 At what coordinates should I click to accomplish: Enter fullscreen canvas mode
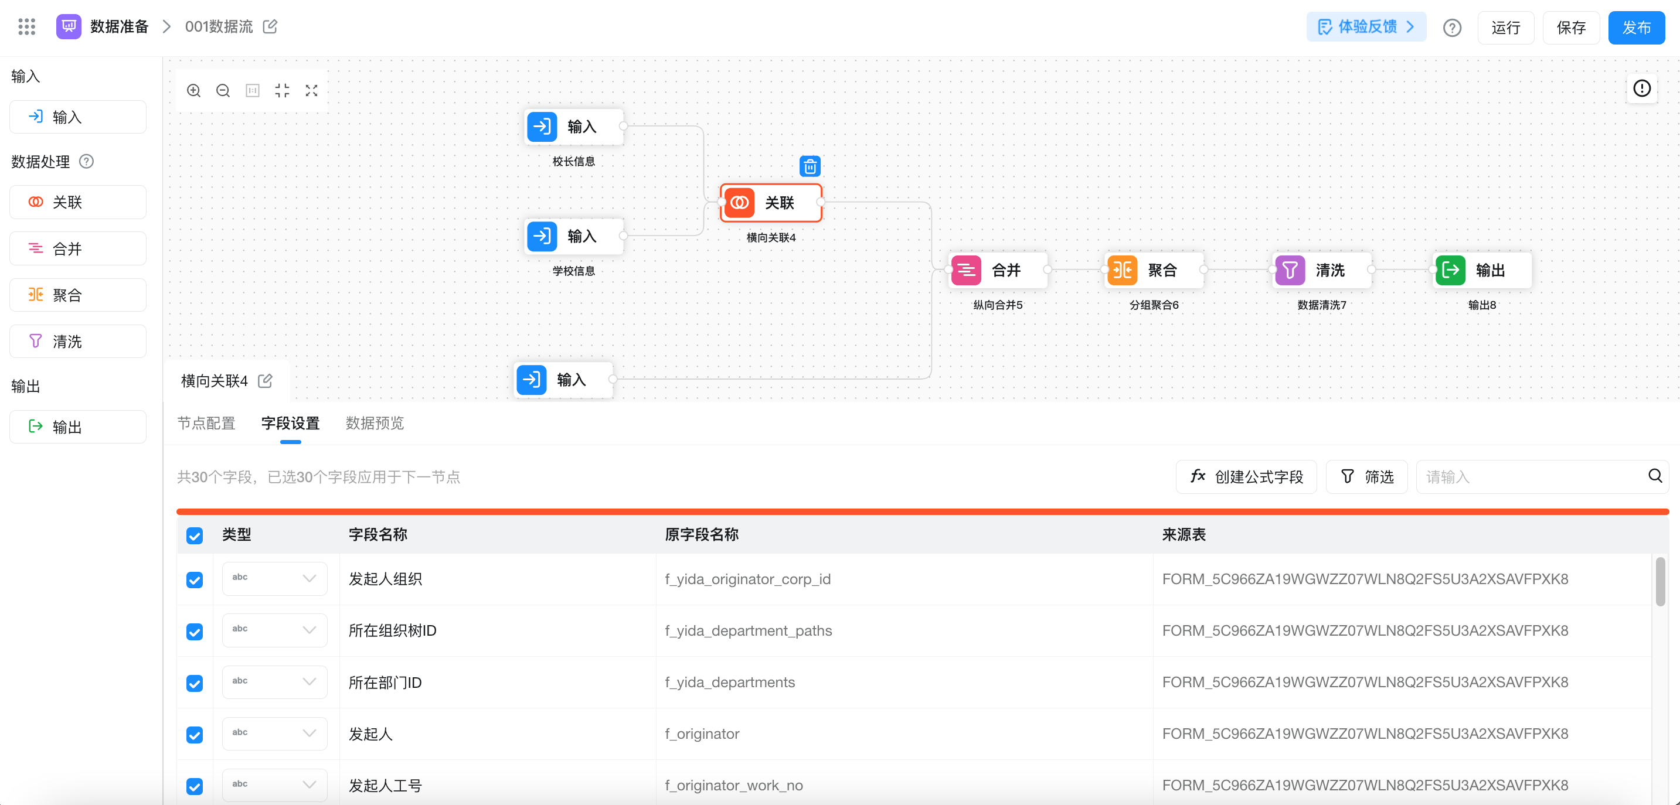(x=312, y=91)
